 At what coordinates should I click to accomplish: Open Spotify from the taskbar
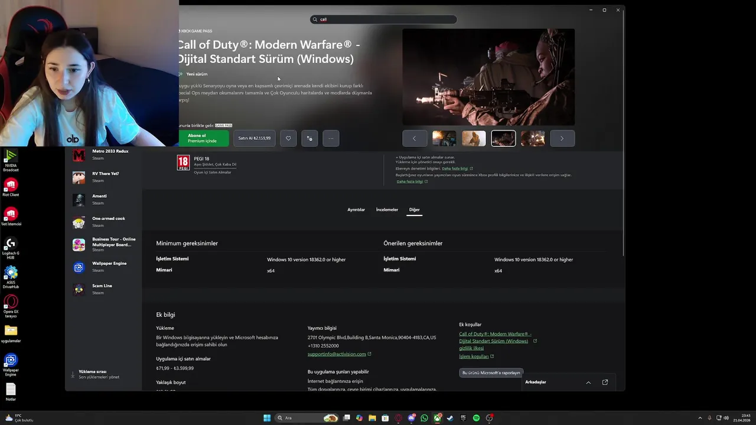click(476, 418)
